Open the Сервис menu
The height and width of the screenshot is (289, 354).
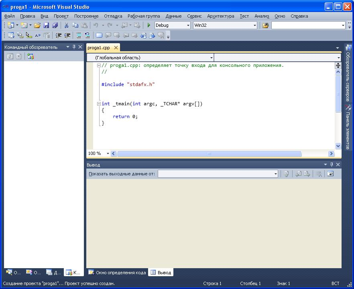click(194, 16)
